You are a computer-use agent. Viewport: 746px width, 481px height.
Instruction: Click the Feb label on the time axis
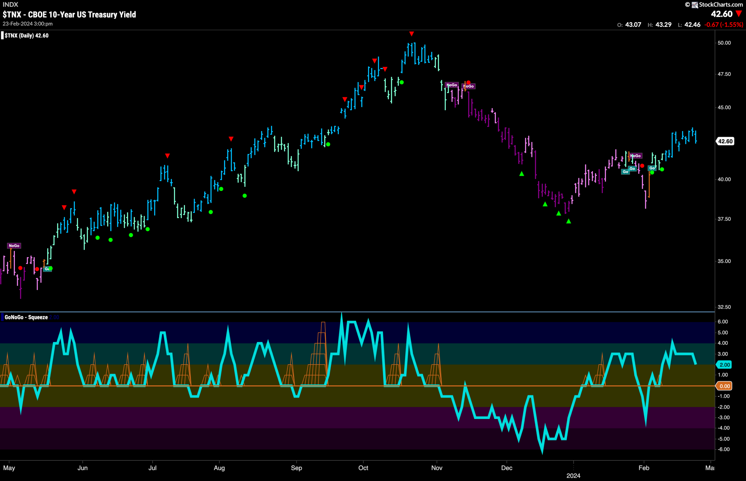pos(644,468)
